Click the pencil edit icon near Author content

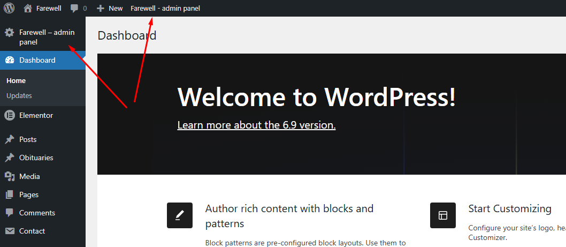coord(180,215)
